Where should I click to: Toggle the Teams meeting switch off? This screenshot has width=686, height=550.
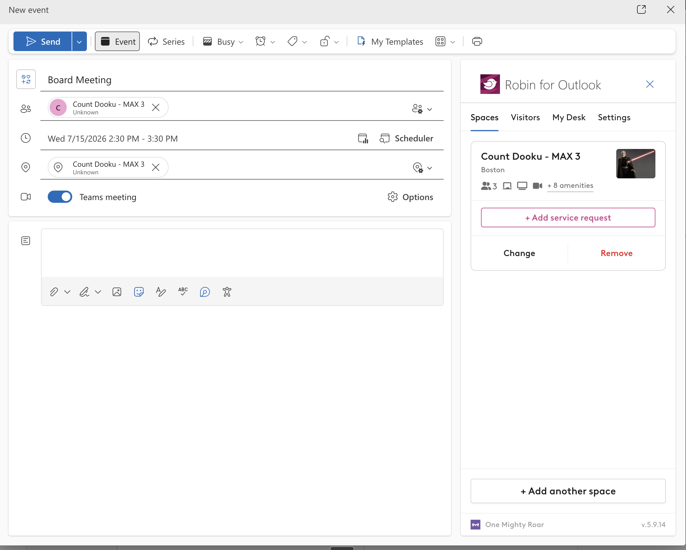(x=60, y=197)
